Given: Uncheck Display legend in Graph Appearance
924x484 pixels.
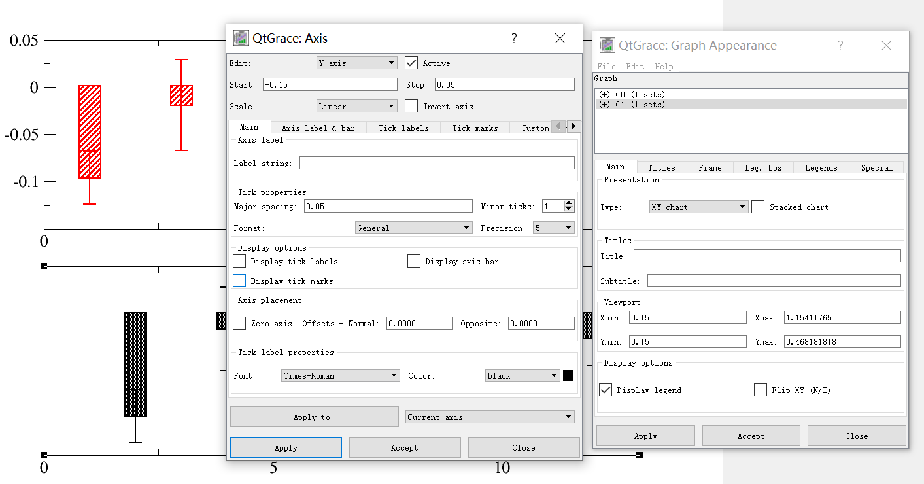Looking at the screenshot, I should pyautogui.click(x=605, y=390).
